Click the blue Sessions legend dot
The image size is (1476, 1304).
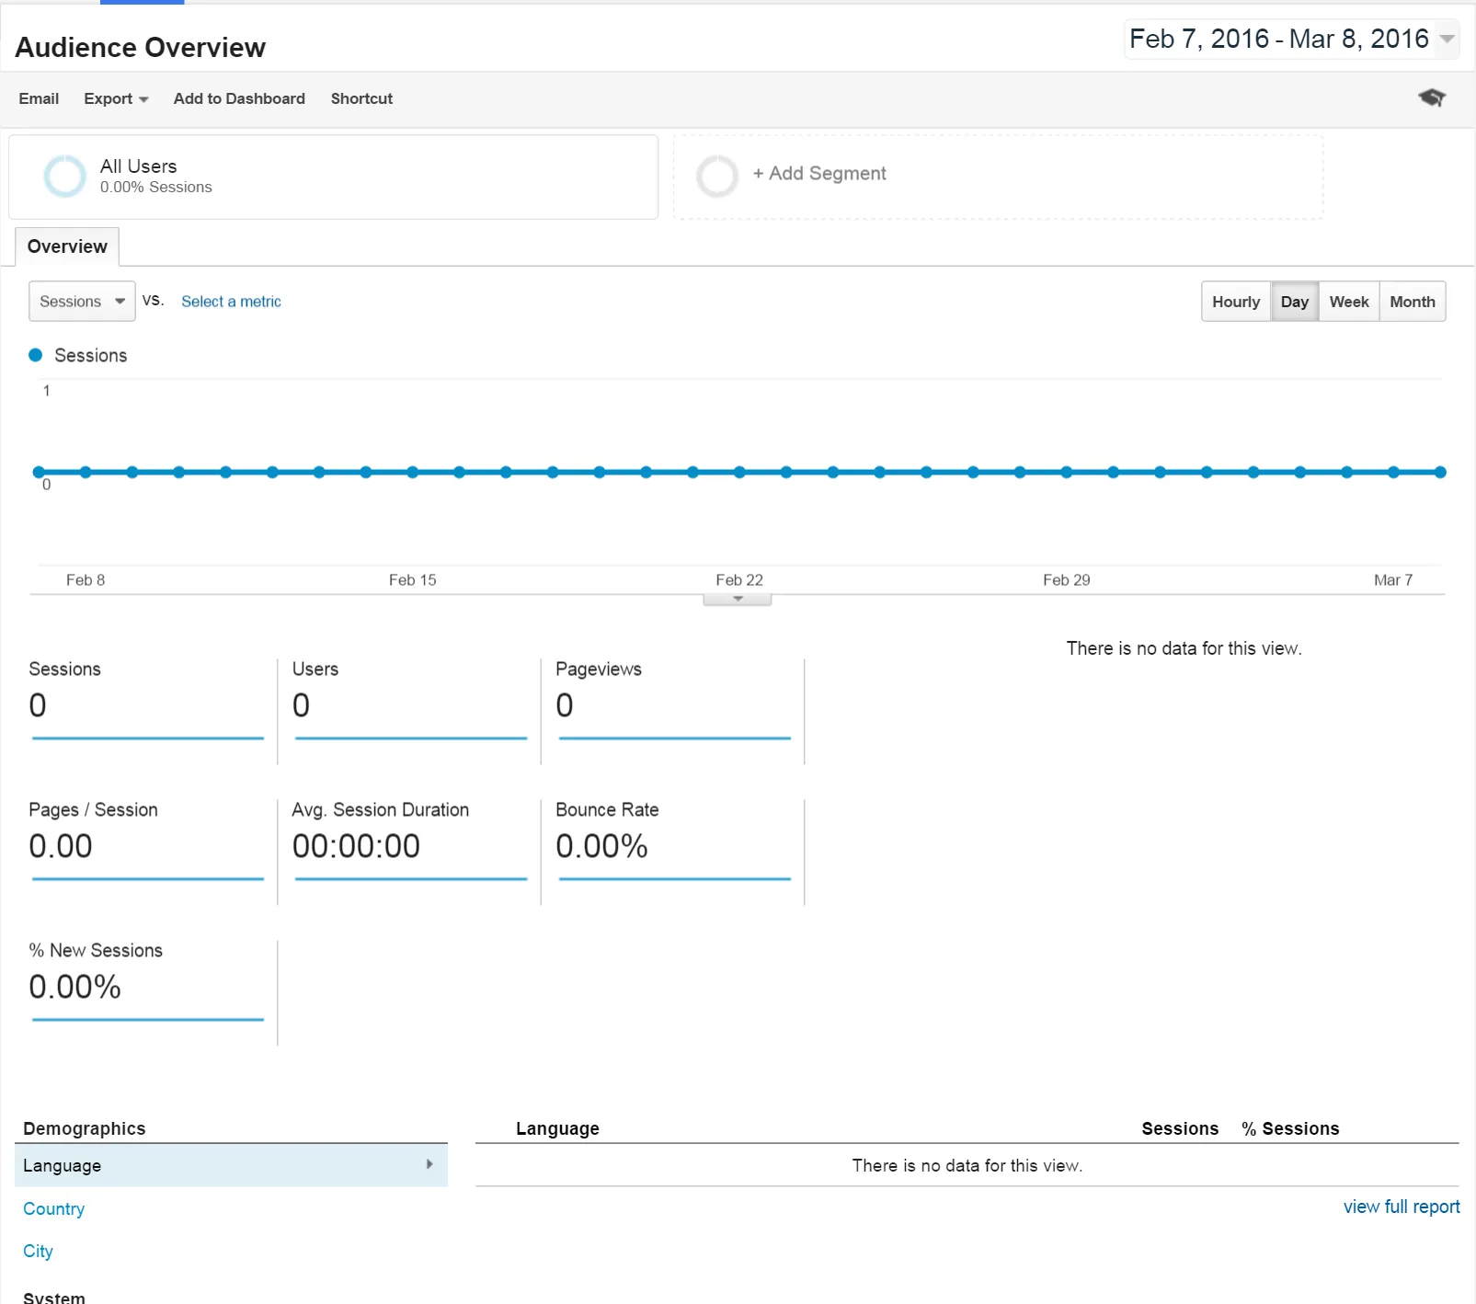point(36,355)
